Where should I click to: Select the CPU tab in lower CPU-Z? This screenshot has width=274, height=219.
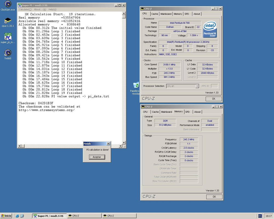pyautogui.click(x=145, y=112)
